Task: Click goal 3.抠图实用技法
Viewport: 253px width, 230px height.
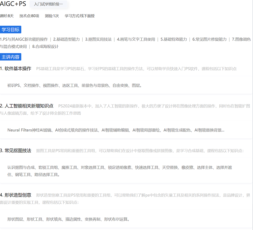Action: [98, 39]
